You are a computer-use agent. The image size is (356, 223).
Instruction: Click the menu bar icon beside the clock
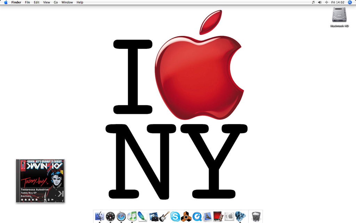click(x=326, y=2)
